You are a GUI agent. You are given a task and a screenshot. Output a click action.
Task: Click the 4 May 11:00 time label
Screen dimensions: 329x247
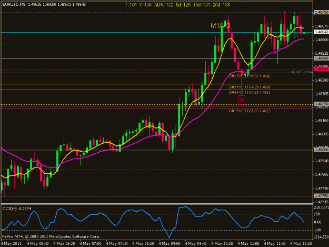(x=248, y=244)
